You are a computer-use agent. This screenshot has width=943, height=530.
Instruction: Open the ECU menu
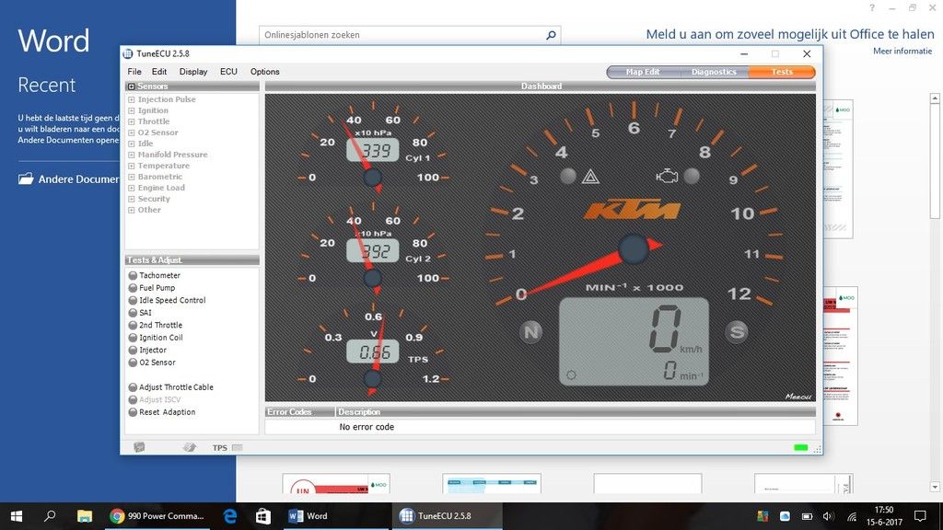[228, 72]
